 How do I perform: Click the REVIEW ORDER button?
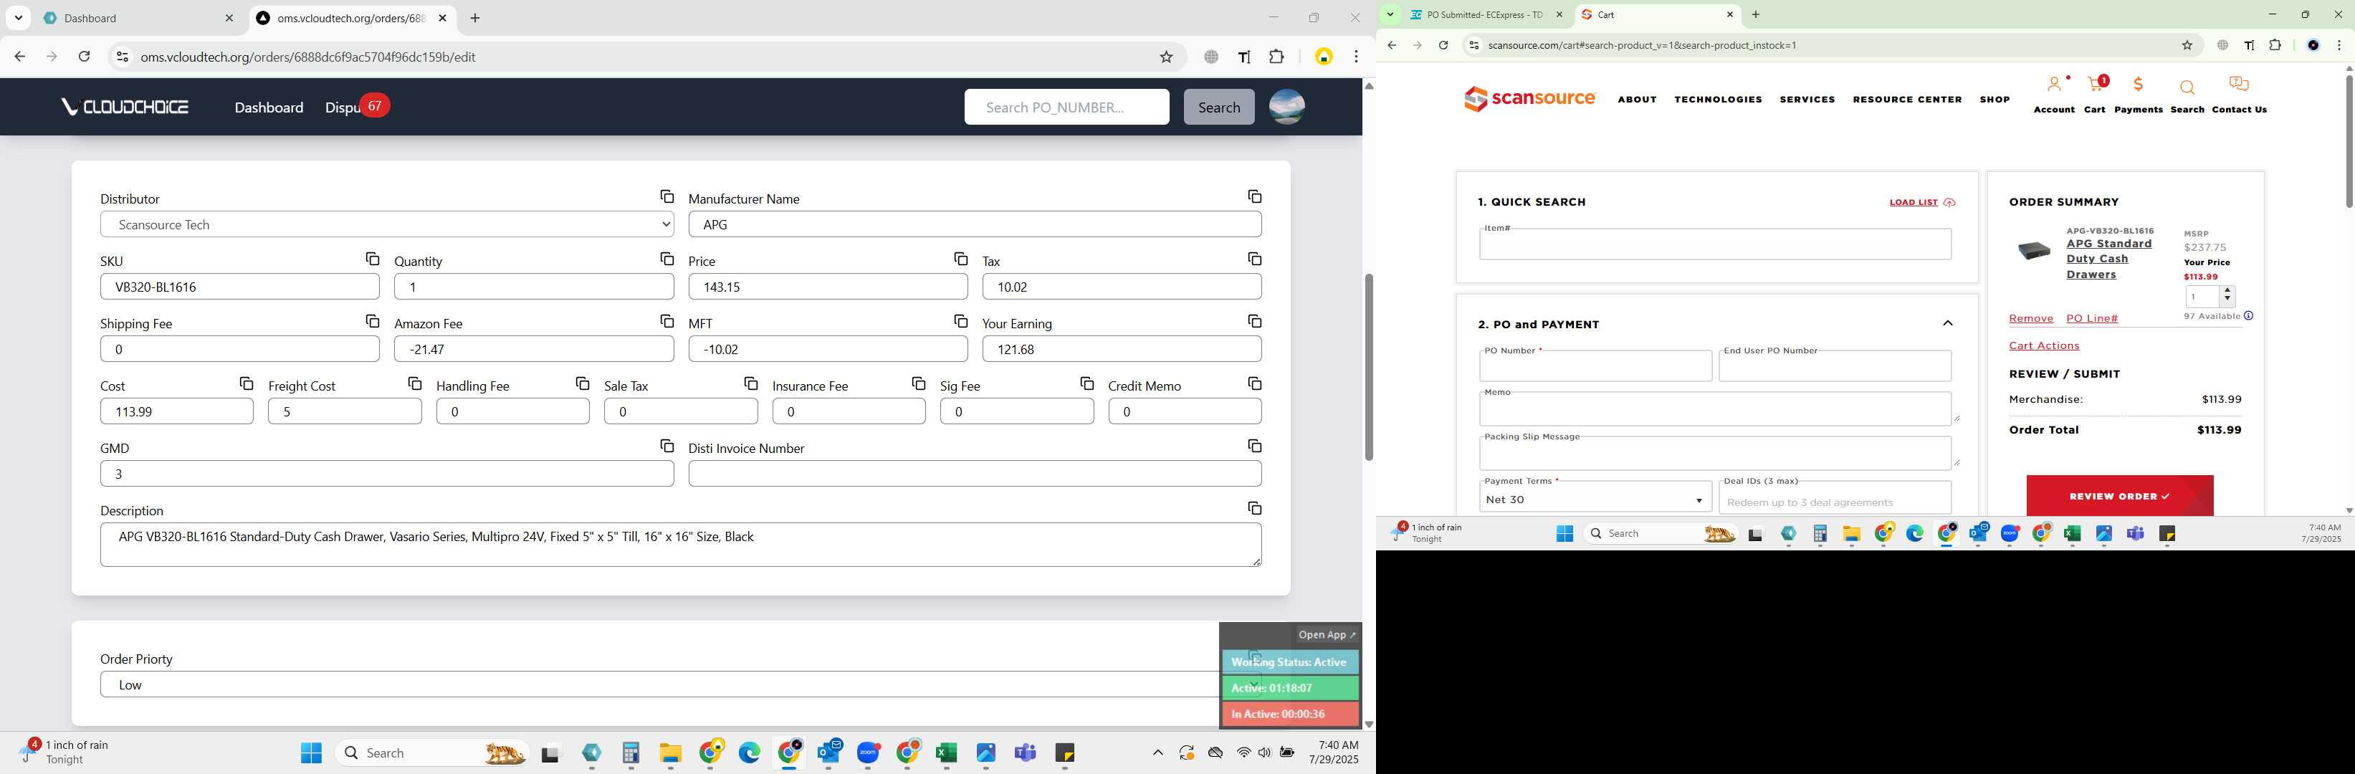pyautogui.click(x=2119, y=495)
